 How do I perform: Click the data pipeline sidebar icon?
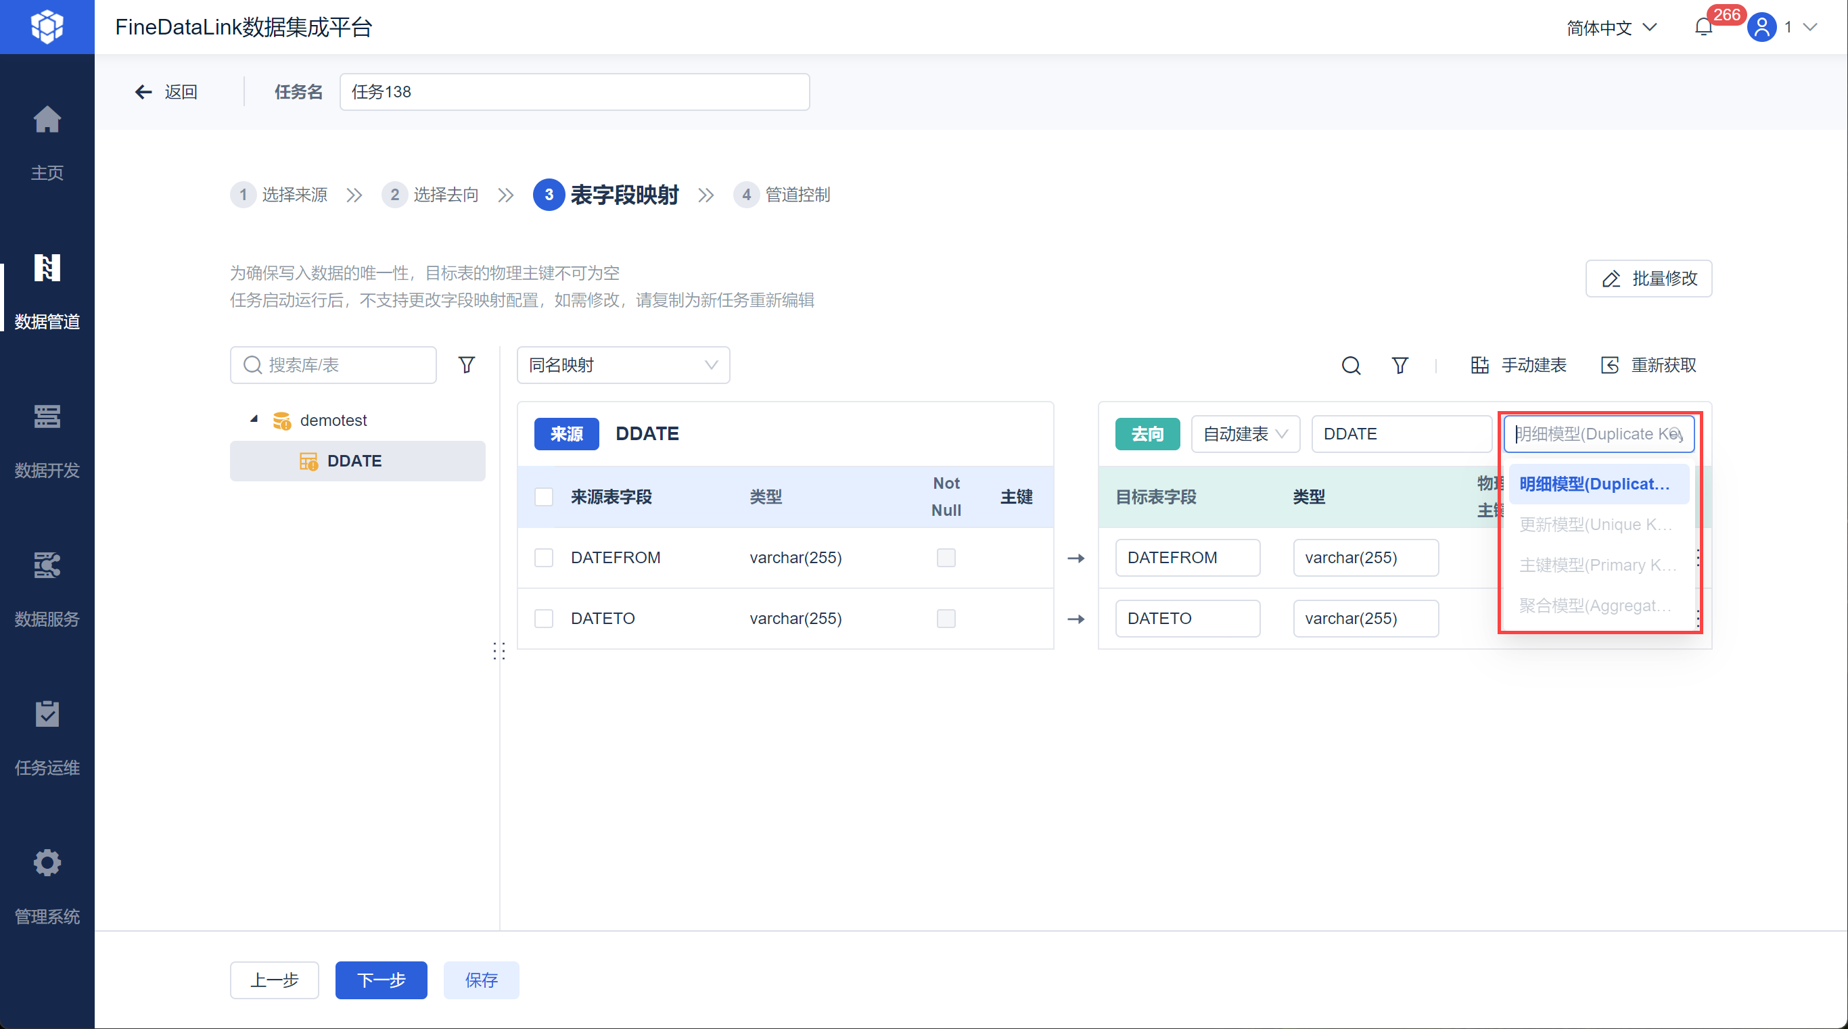pyautogui.click(x=47, y=269)
